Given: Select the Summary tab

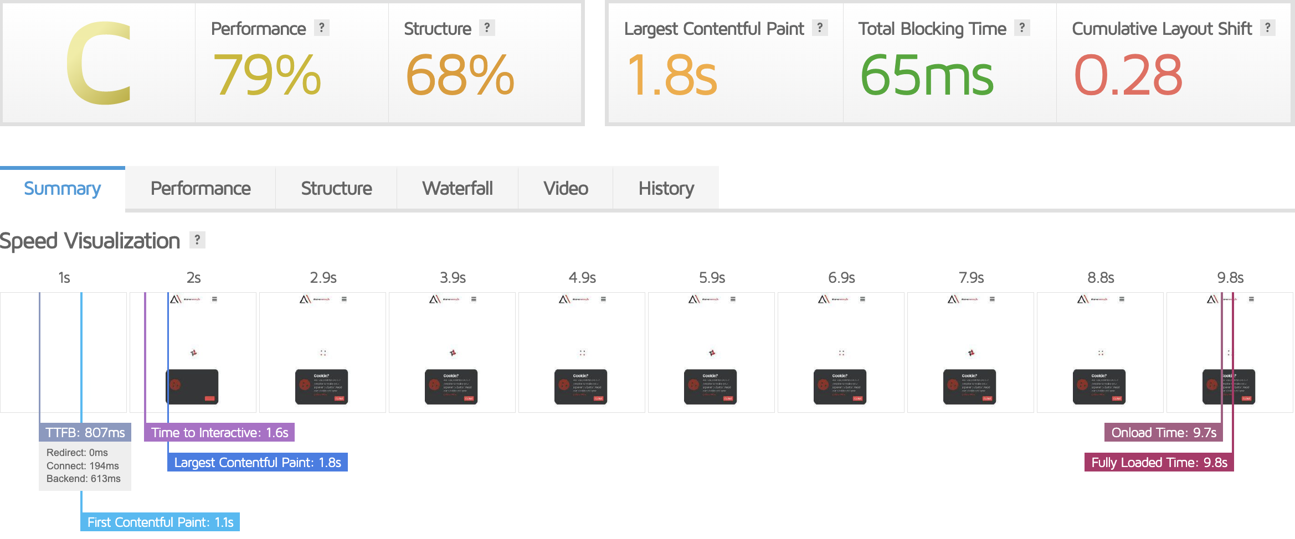Looking at the screenshot, I should [x=63, y=189].
